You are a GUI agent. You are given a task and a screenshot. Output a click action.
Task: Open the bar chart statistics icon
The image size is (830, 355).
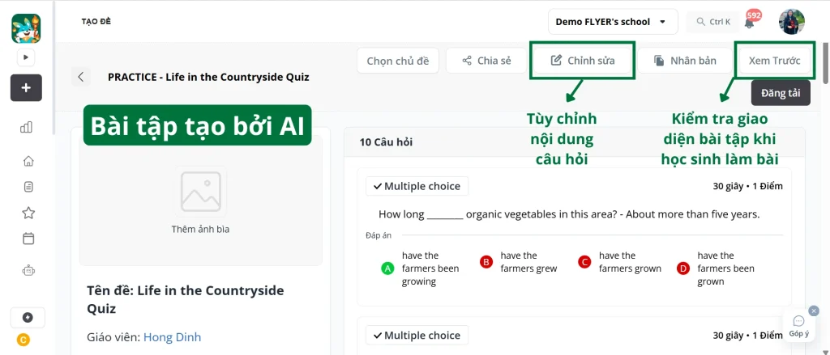[26, 127]
